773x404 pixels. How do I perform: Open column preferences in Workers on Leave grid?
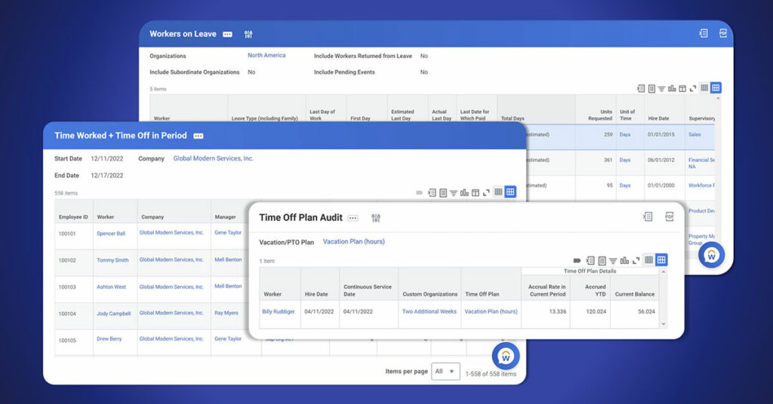click(x=651, y=89)
